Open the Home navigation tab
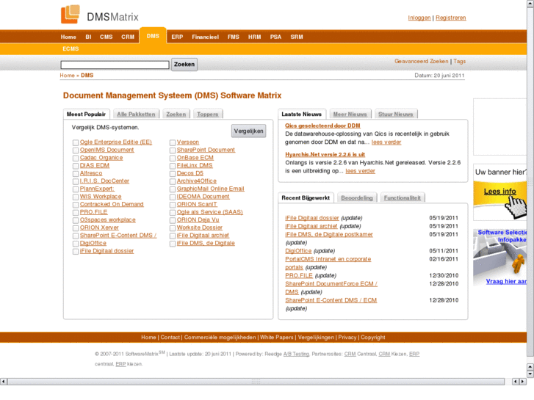Screen dimensions: 534x400 (68, 37)
